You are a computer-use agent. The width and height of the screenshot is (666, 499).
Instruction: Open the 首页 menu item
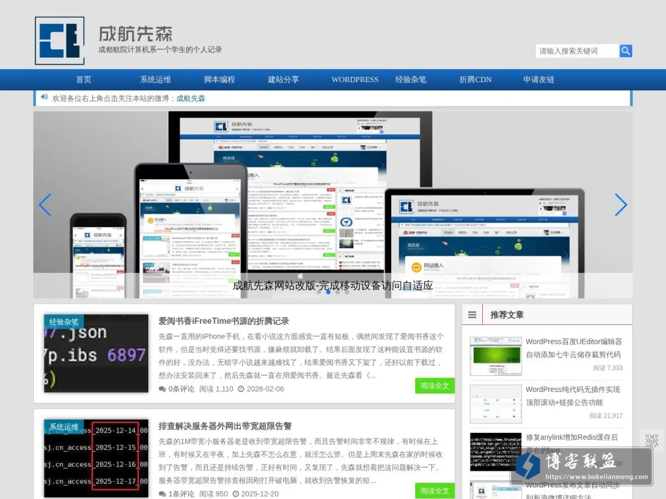84,79
